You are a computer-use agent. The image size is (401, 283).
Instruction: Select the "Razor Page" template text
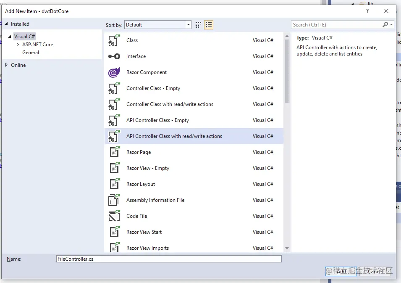click(x=139, y=152)
